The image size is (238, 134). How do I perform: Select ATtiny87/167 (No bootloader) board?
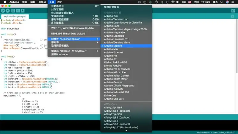126,127
